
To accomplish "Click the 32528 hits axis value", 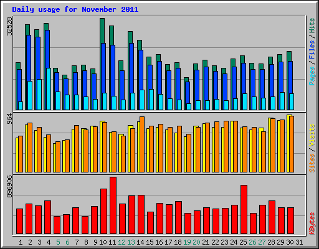I will [x=9, y=26].
